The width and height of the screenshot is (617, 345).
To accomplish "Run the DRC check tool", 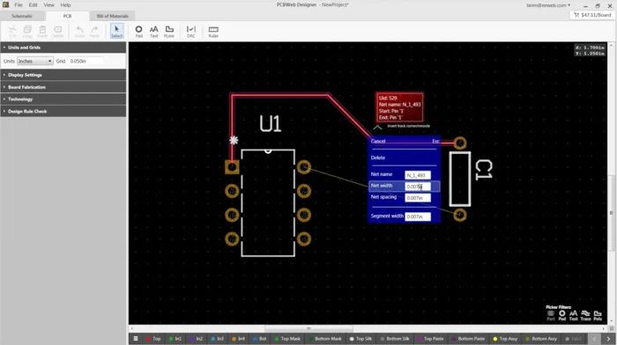I will pos(191,32).
